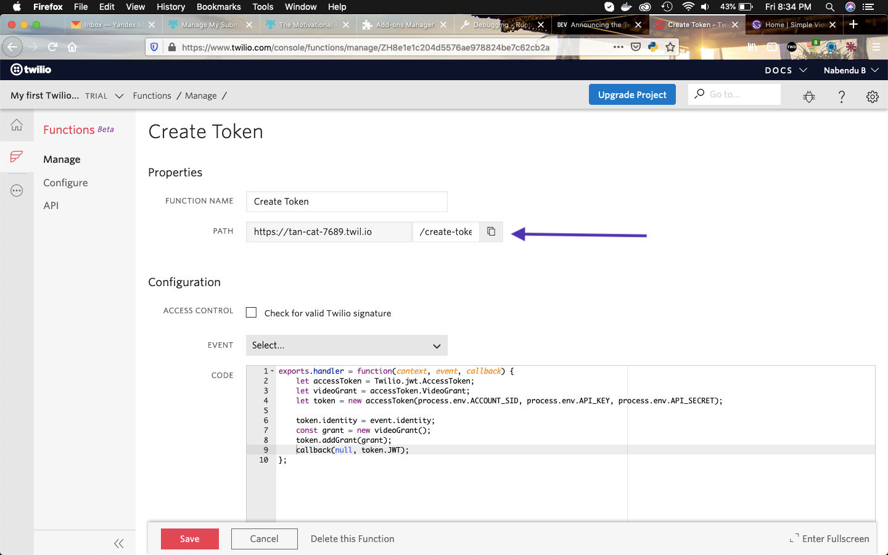Open Firefox library icon
The width and height of the screenshot is (888, 555).
coord(752,47)
